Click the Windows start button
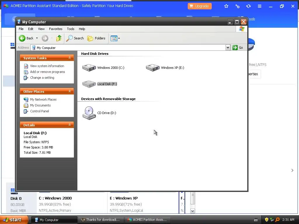This screenshot has height=224, width=299. coord(14,220)
